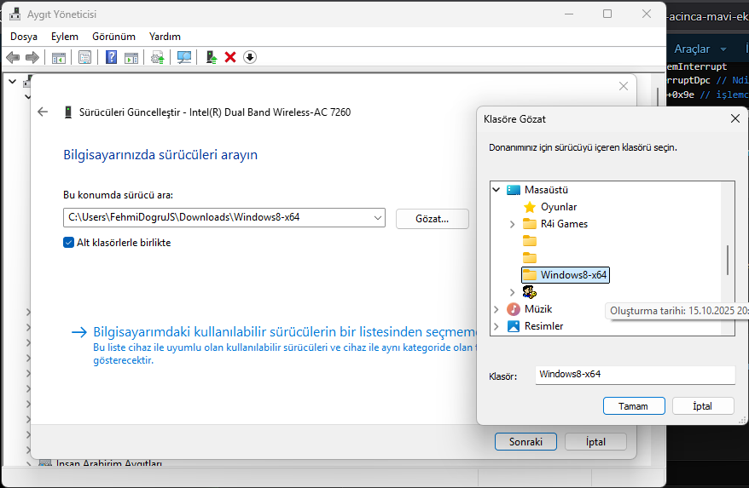Screen dimensions: 749x488
Task: Close the Klasöre Gözat dialog
Action: [x=735, y=118]
